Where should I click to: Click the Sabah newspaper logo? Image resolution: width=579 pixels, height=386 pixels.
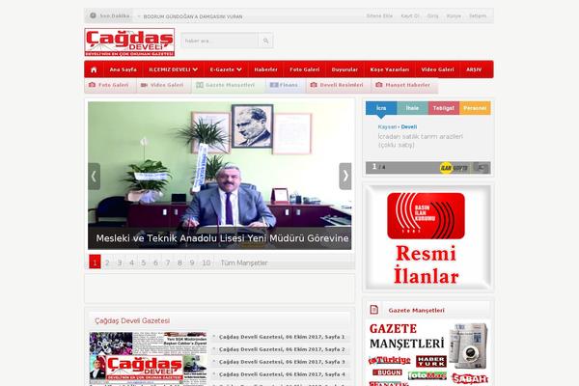(470, 378)
